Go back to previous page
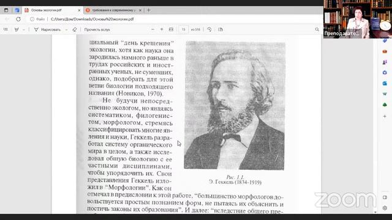The height and width of the screenshot is (220, 392). pos(7,19)
